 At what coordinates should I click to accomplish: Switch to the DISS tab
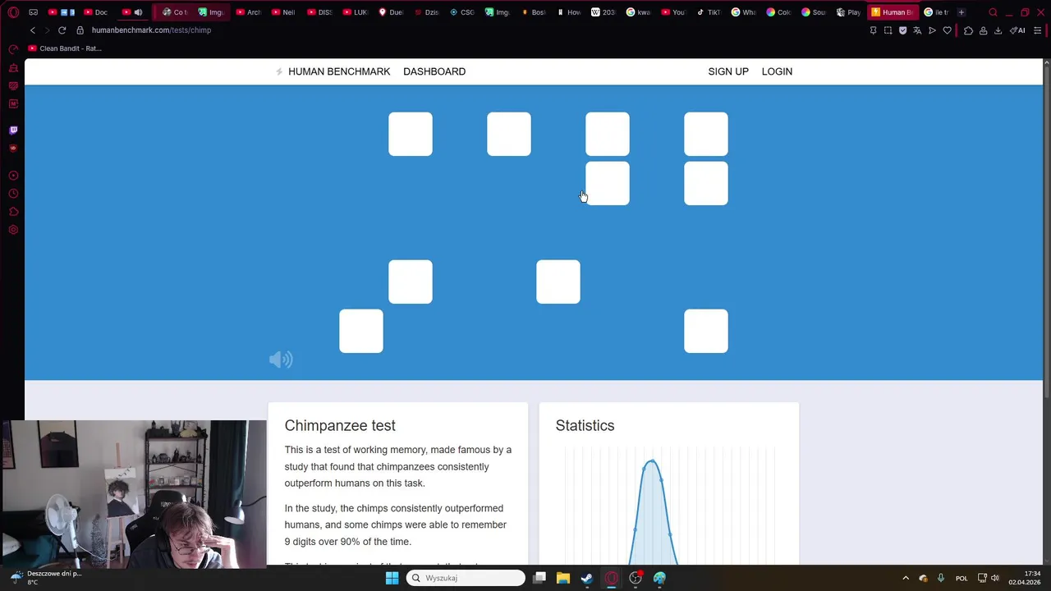[x=319, y=12]
